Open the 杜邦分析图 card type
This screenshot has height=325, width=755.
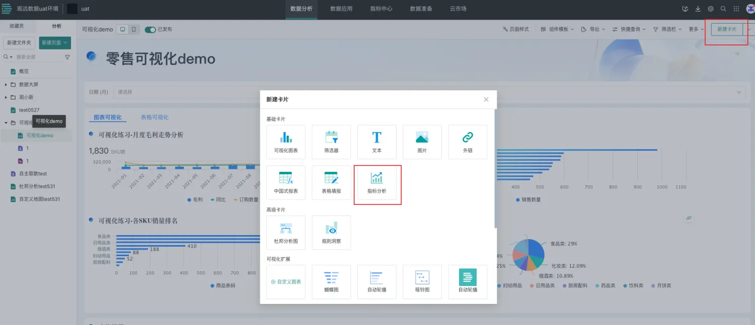point(286,232)
